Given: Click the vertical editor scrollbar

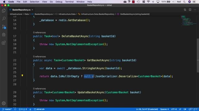Looking at the screenshot, I should 198,55.
